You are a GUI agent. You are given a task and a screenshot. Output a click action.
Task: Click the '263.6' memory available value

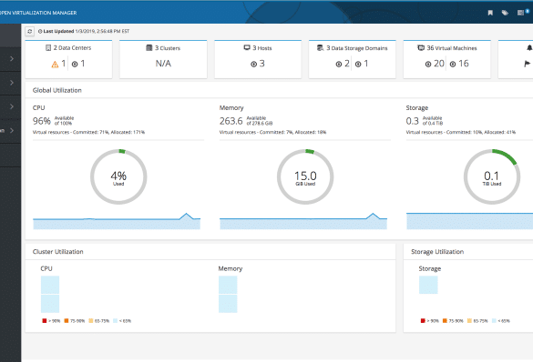tap(231, 121)
